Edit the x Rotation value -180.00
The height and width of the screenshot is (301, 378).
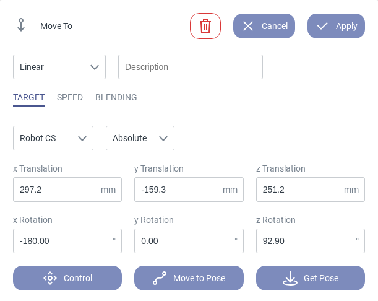pos(67,241)
